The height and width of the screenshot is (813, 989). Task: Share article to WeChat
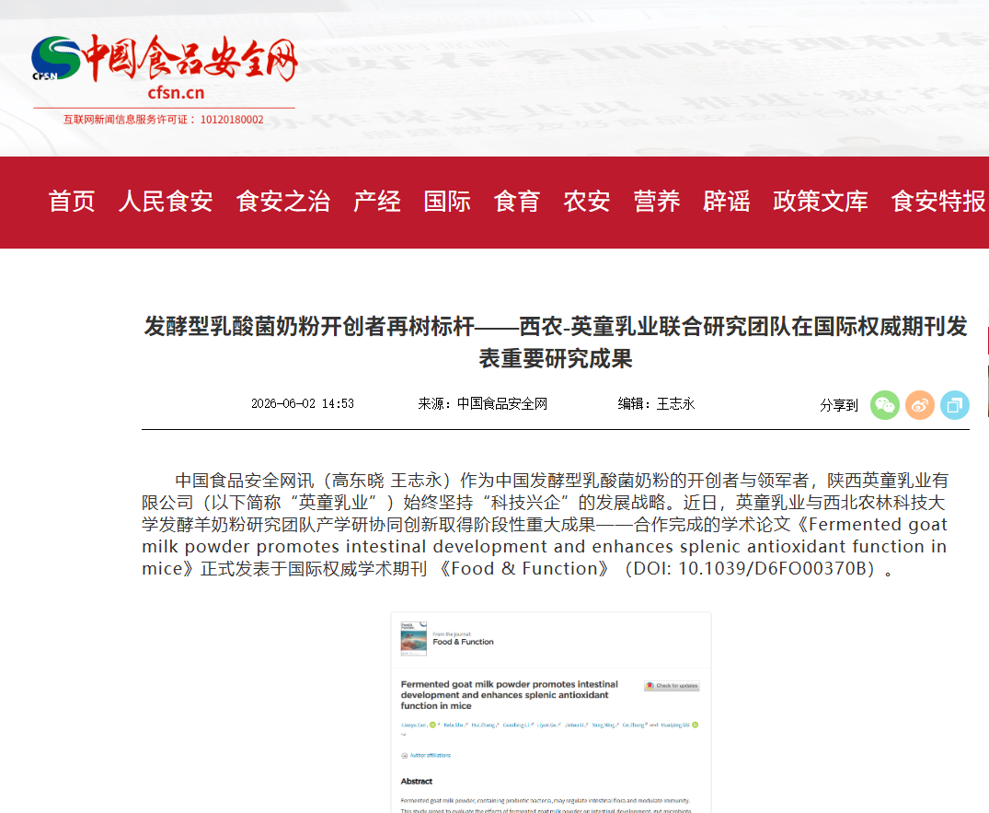885,404
